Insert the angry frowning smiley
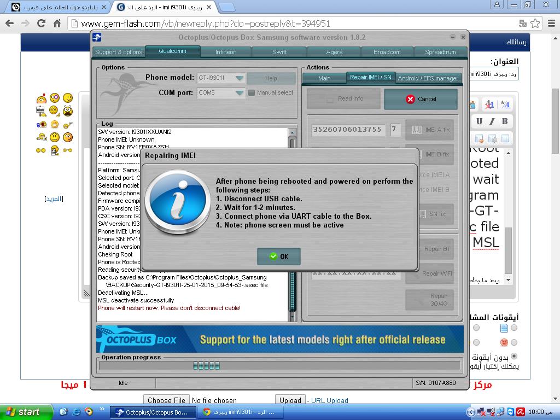 (54, 110)
